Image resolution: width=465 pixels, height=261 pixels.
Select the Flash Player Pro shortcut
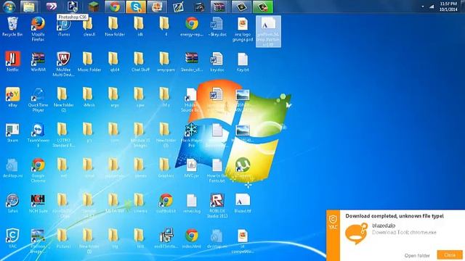(x=192, y=135)
